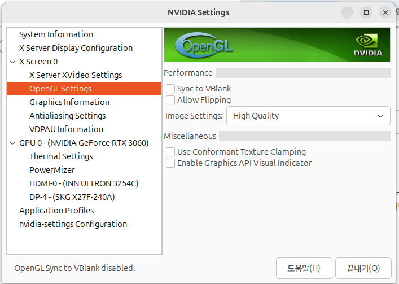Open X Server XVideo Settings

pos(76,75)
